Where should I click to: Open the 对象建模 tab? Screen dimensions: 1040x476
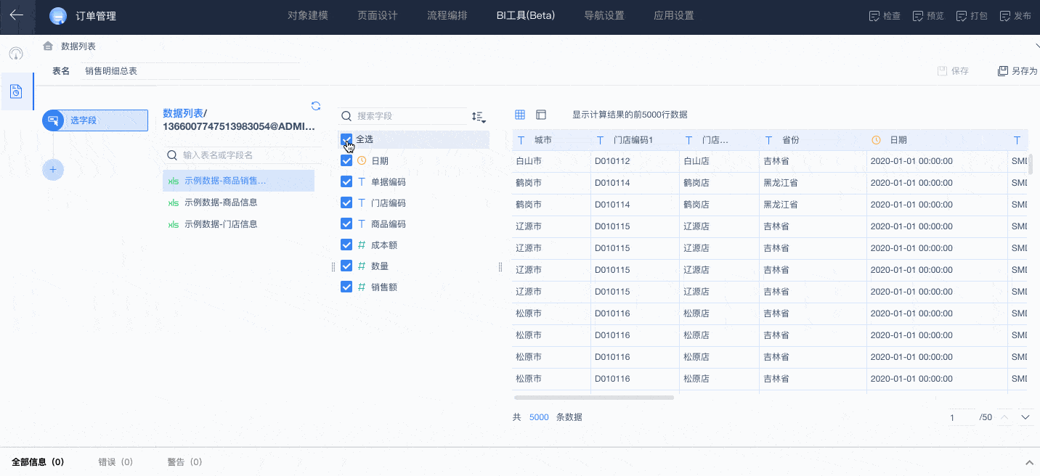tap(308, 15)
